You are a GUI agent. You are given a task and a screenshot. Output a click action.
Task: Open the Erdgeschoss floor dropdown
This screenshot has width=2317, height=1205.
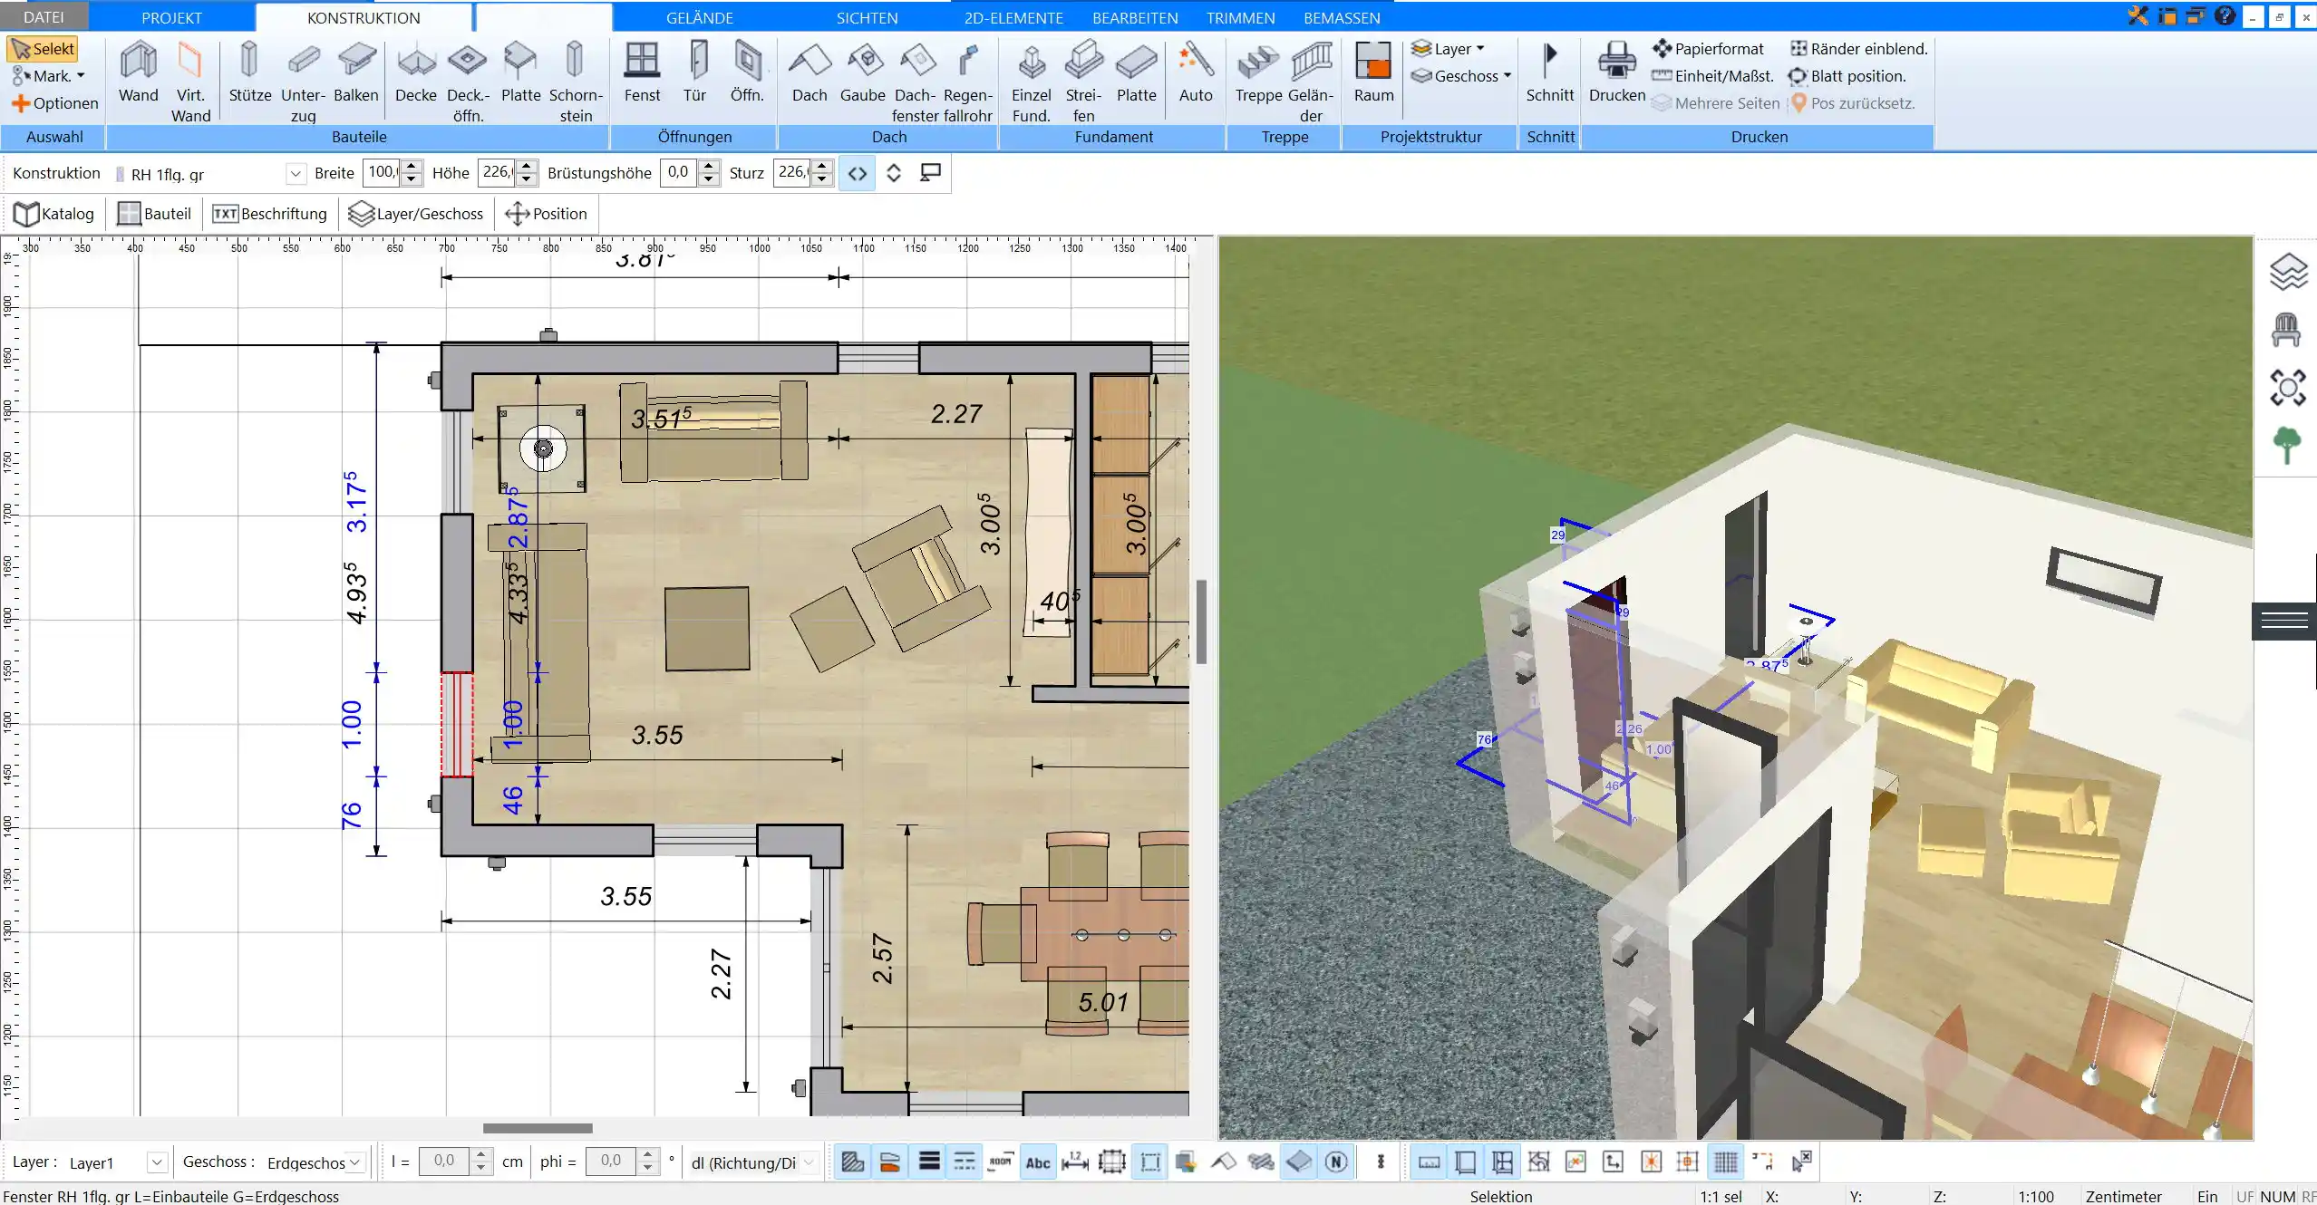click(355, 1162)
